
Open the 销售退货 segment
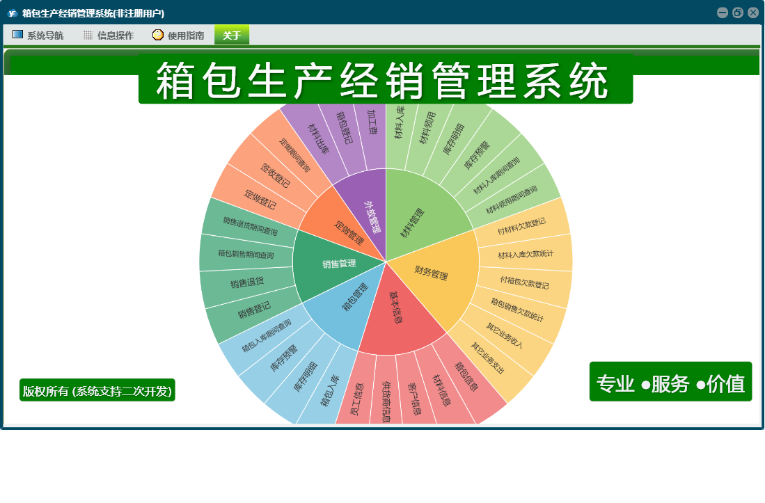point(247,282)
